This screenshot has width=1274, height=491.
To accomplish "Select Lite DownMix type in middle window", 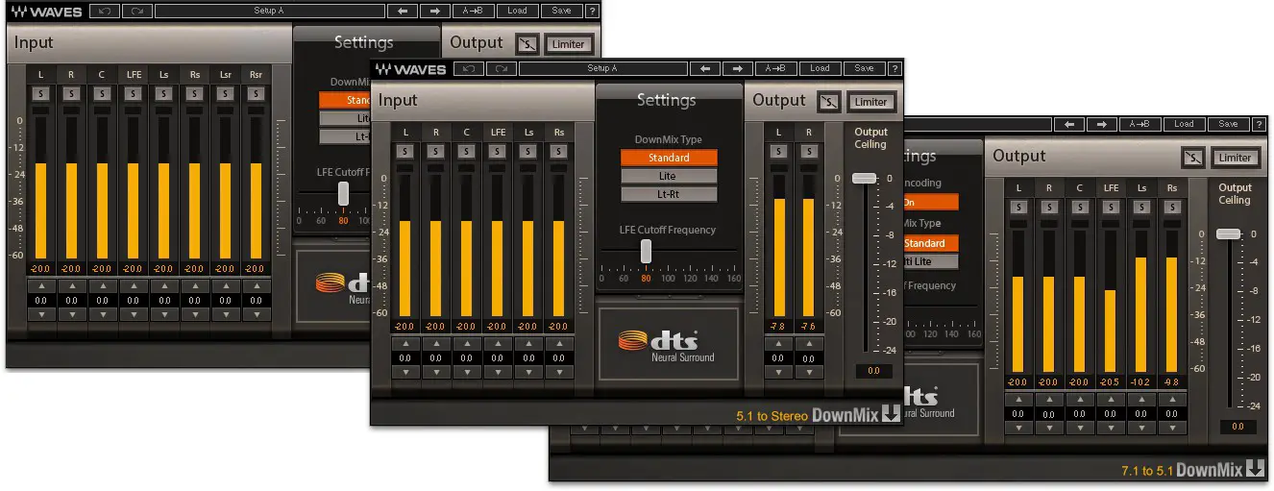I will point(669,176).
